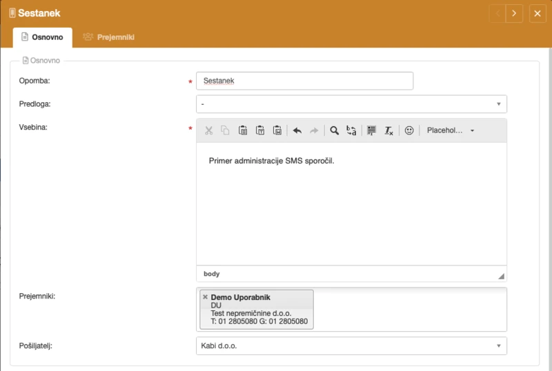The image size is (552, 371).
Task: Click the Cut icon in editor toolbar
Action: click(208, 130)
